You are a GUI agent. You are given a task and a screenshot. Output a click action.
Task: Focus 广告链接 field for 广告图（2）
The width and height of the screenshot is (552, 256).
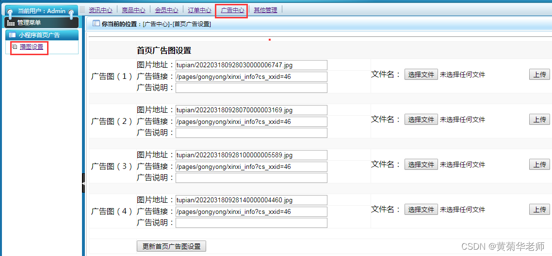[251, 121]
